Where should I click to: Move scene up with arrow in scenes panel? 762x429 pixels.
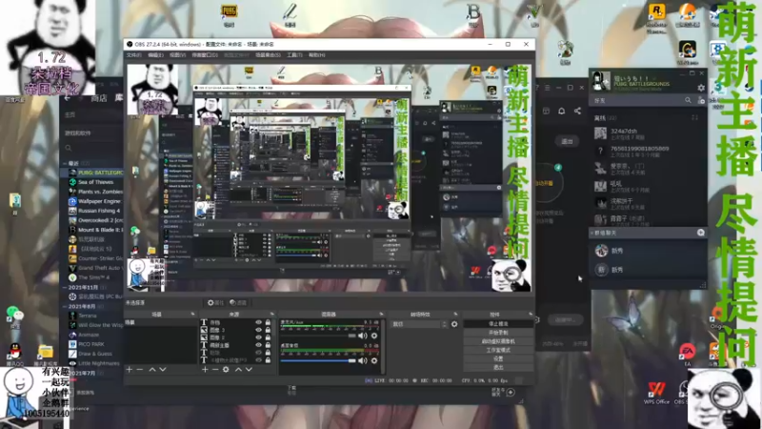(x=152, y=370)
